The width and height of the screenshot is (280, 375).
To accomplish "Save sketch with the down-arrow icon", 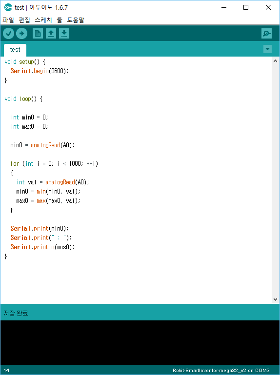I will click(x=64, y=34).
